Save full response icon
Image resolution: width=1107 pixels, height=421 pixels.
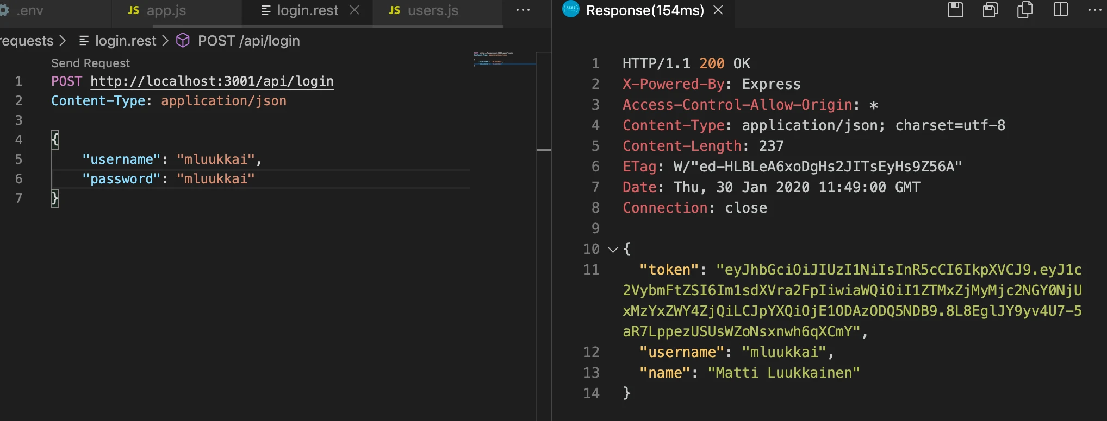(956, 10)
